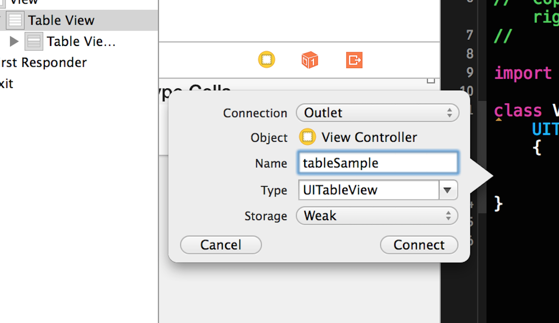559x323 pixels.
Task: Click the small square resize handle on canvas
Action: (431, 80)
